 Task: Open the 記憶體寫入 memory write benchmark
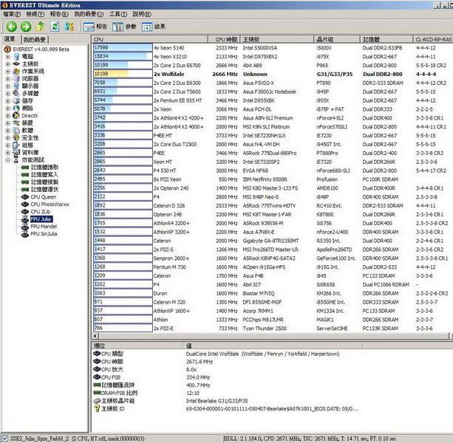(44, 174)
